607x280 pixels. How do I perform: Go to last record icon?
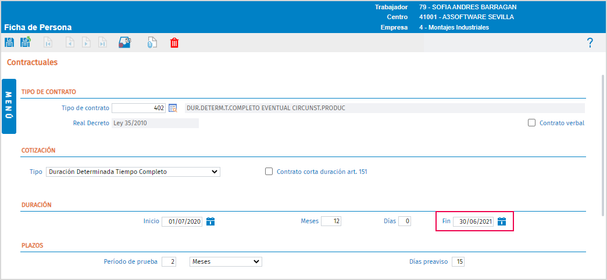point(102,42)
